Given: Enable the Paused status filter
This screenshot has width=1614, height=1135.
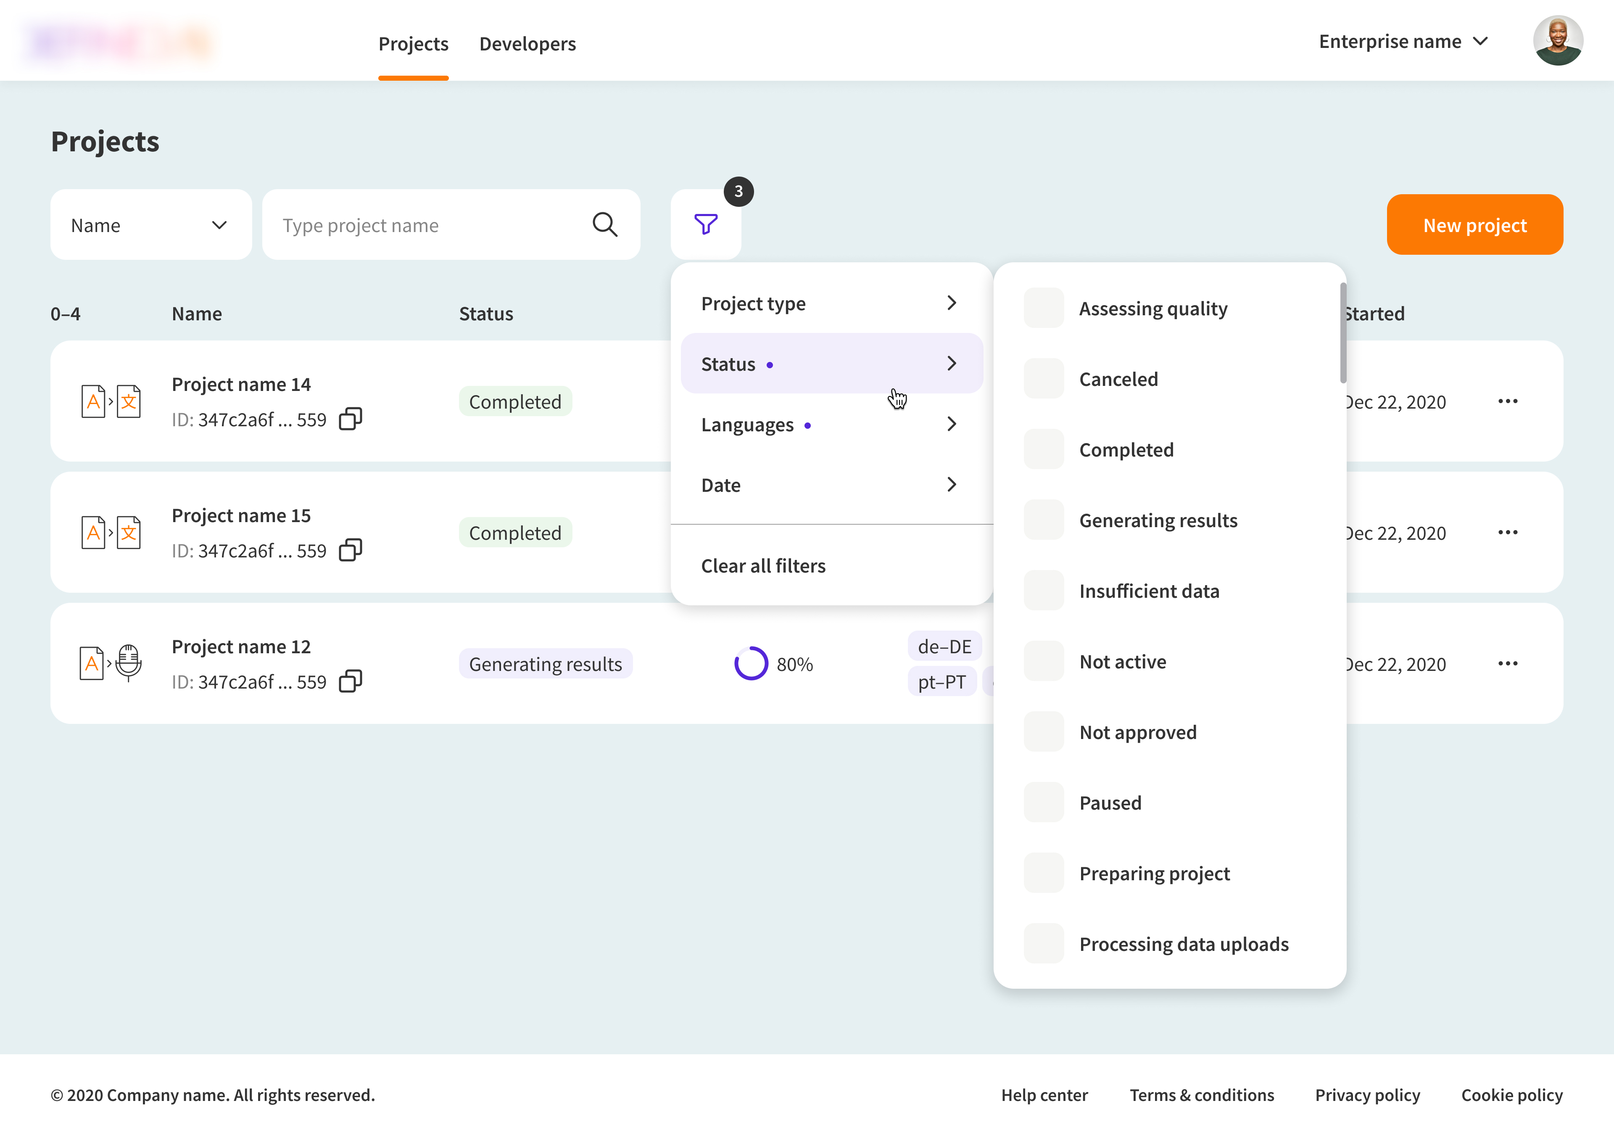Looking at the screenshot, I should [1043, 802].
